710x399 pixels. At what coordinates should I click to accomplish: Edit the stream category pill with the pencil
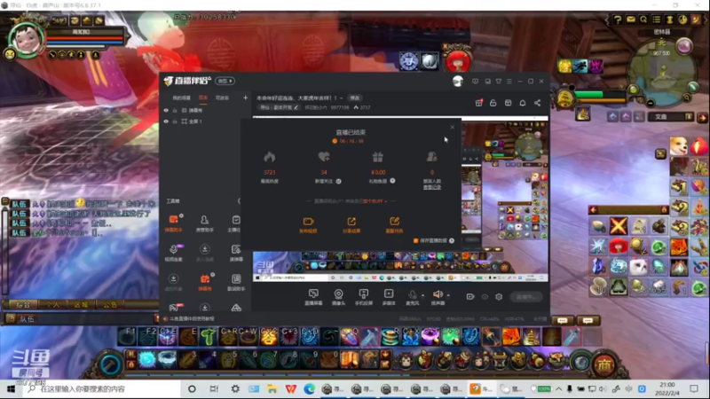click(279, 107)
